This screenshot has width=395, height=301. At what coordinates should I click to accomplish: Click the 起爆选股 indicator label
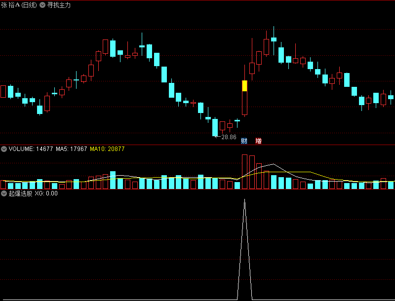(20, 193)
